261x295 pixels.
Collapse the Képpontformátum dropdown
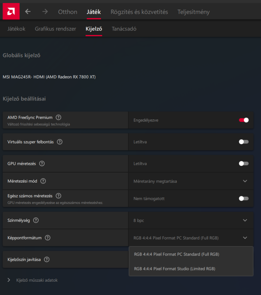pyautogui.click(x=191, y=238)
